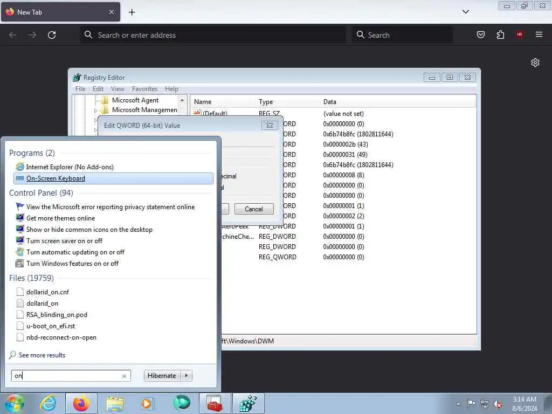Open Windows Media Player from taskbar

click(x=147, y=403)
